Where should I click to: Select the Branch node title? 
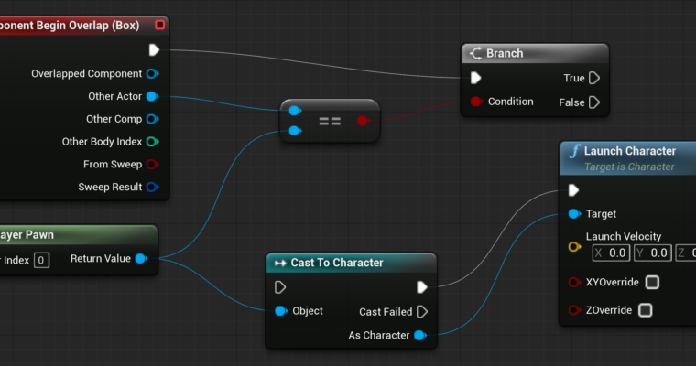tap(505, 53)
